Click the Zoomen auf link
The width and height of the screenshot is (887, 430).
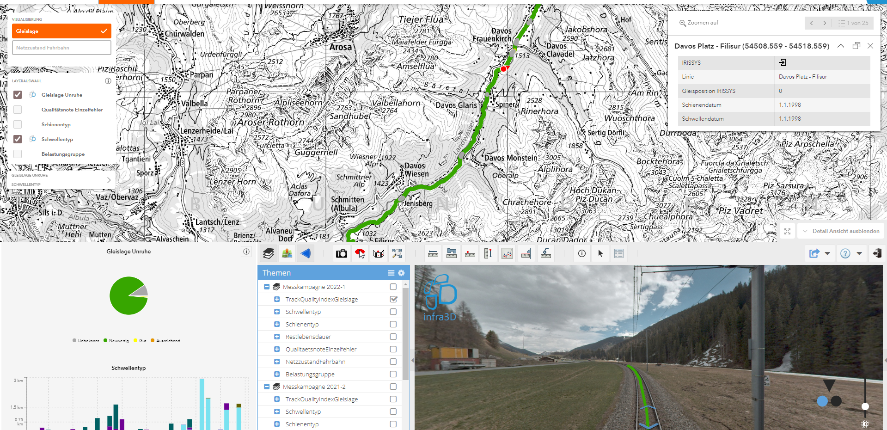click(698, 22)
